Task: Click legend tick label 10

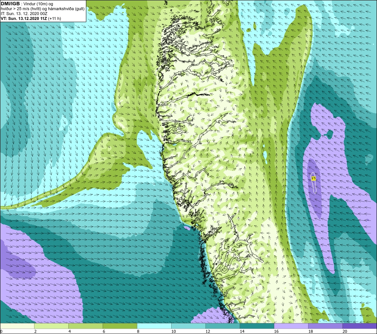Action: tap(173, 331)
